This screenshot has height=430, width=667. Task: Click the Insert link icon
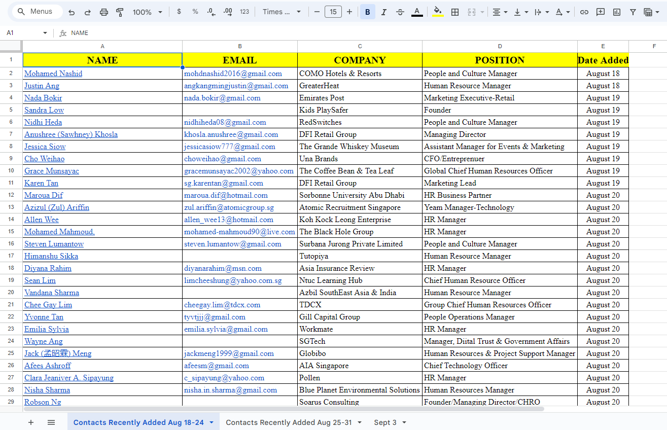584,12
